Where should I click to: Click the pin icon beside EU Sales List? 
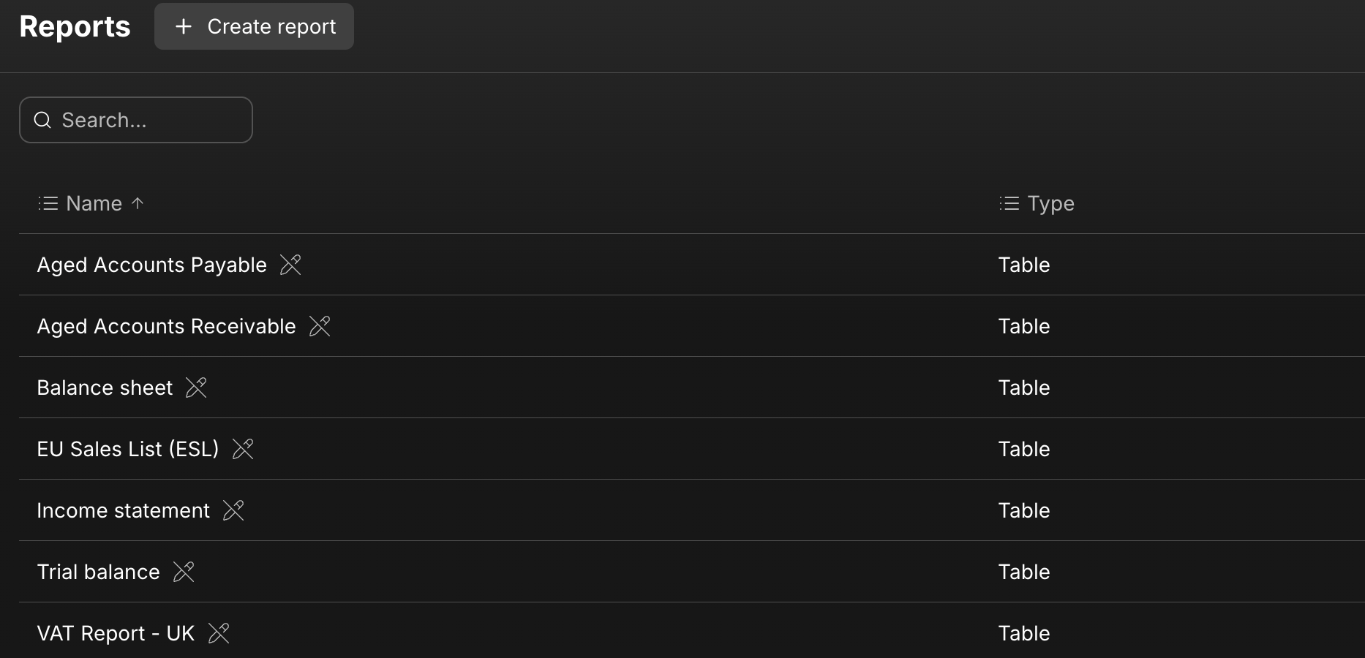(242, 449)
